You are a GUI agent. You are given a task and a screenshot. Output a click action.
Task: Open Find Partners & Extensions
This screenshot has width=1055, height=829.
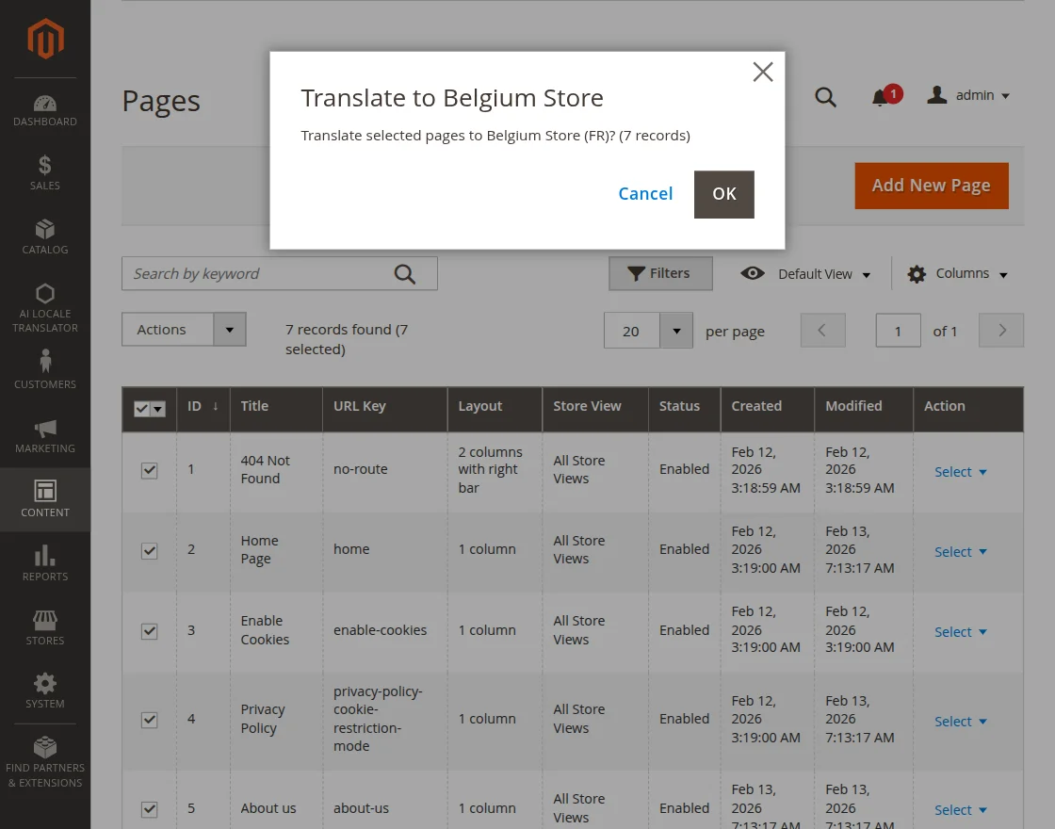pos(45,762)
